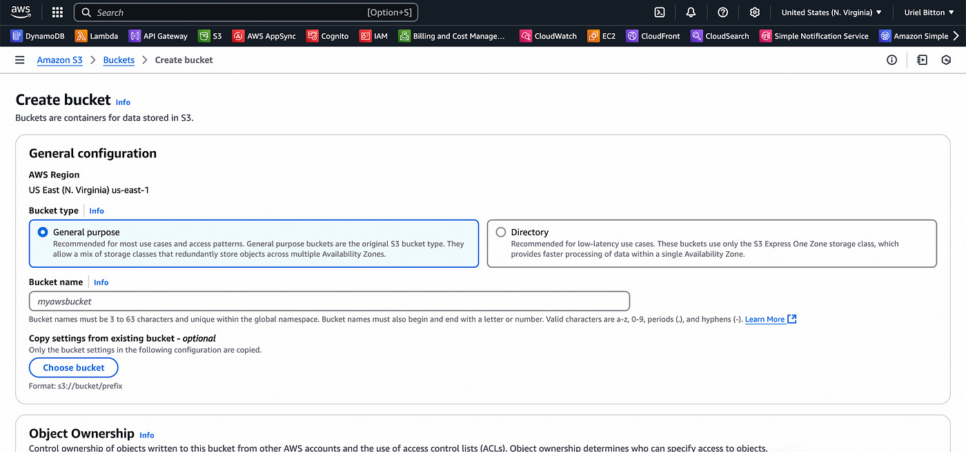
Task: Go to Amazon S3 breadcrumb link
Action: coord(59,60)
